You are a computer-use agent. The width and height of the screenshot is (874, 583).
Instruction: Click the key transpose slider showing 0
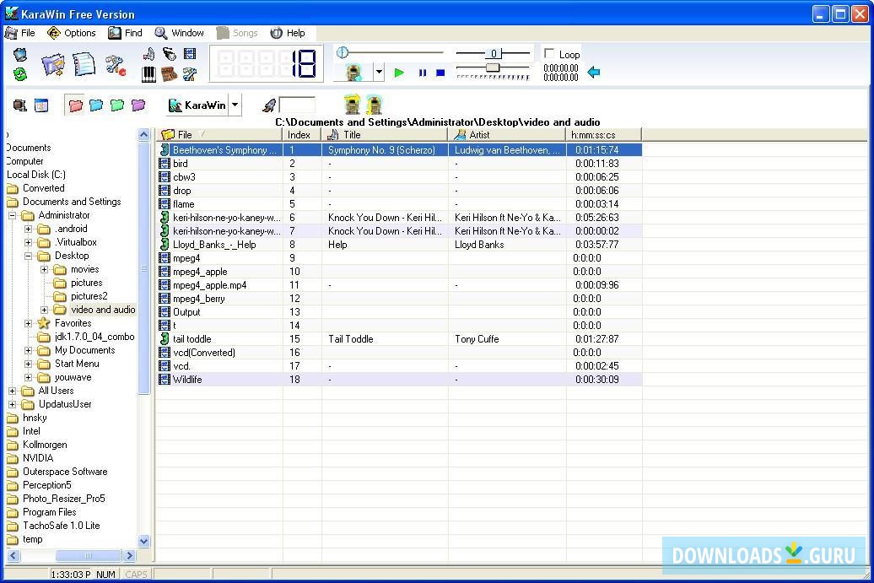494,53
